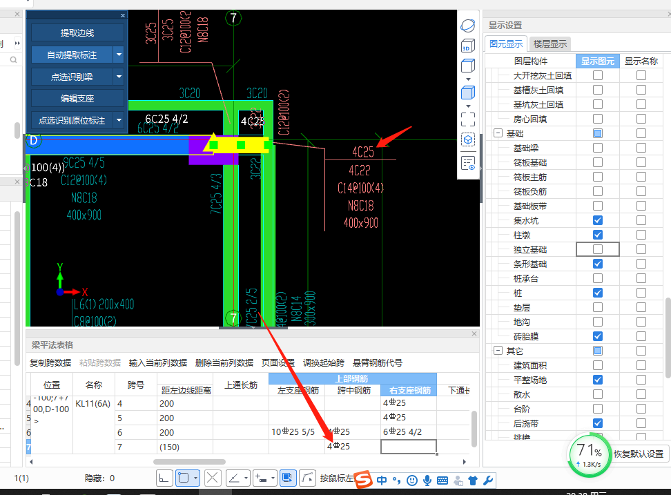Click the 自动提取标注 button

click(72, 55)
